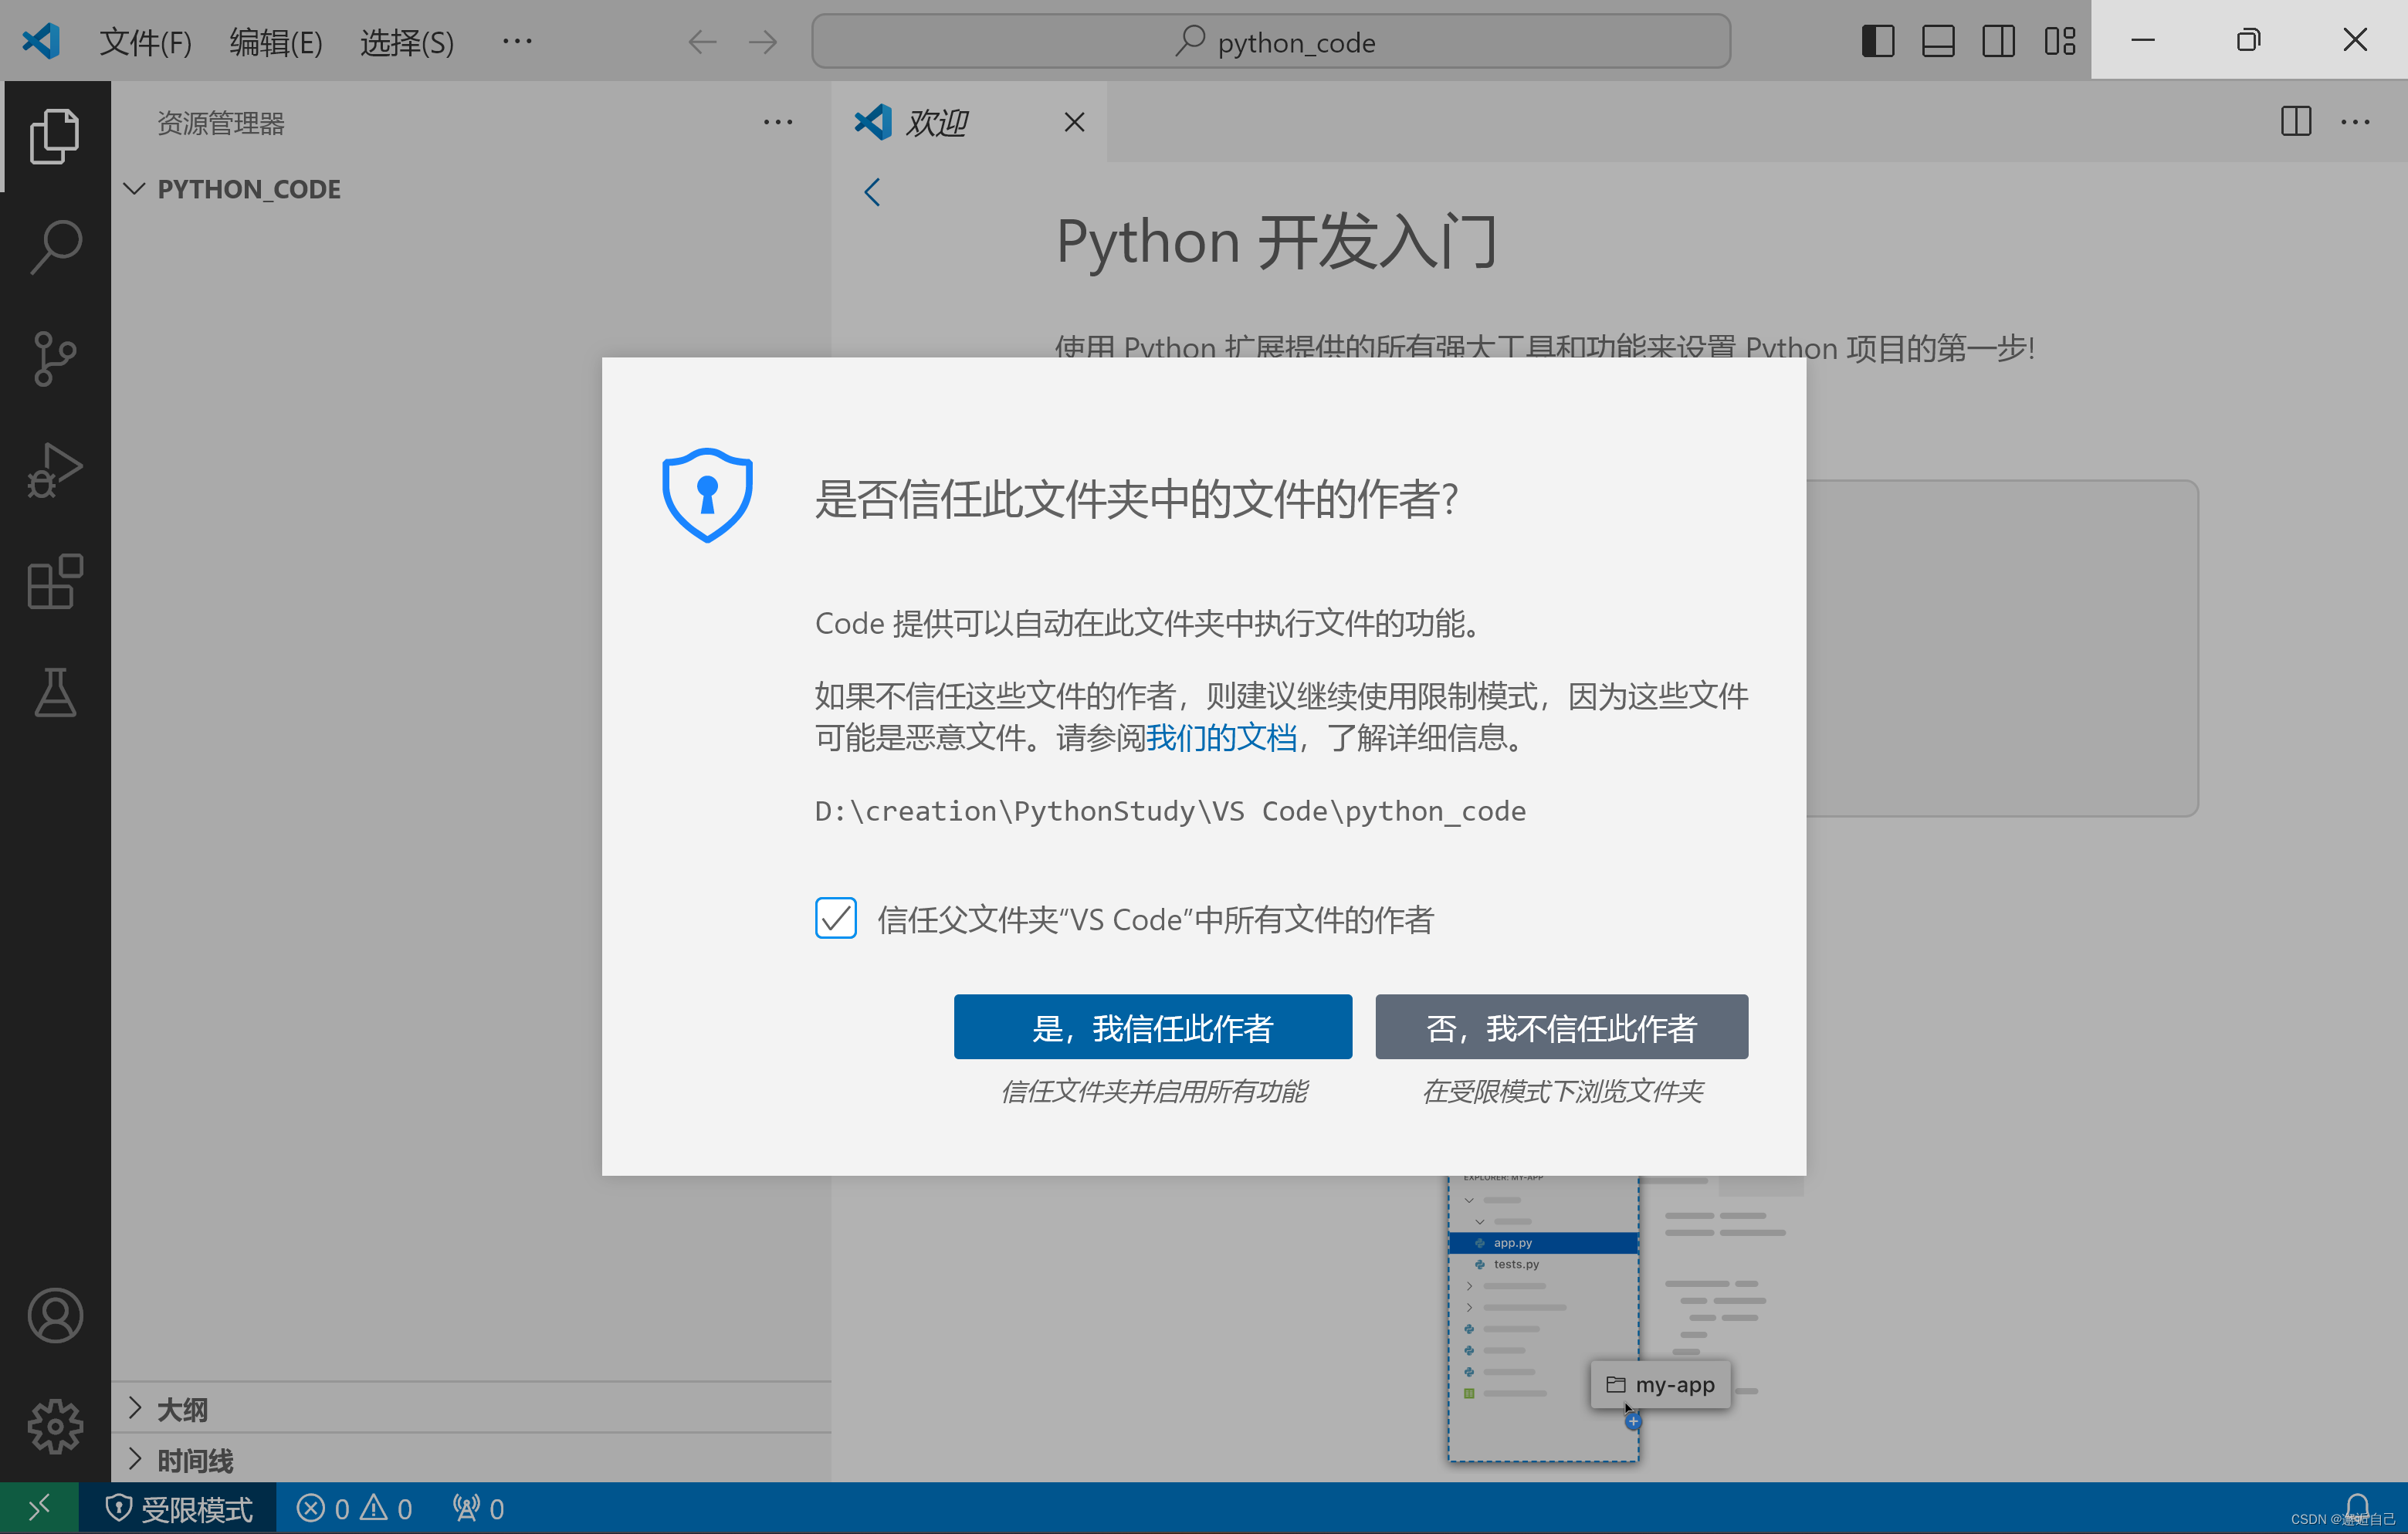The image size is (2408, 1534).
Task: Open the Search view in activity bar
Action: tap(55, 246)
